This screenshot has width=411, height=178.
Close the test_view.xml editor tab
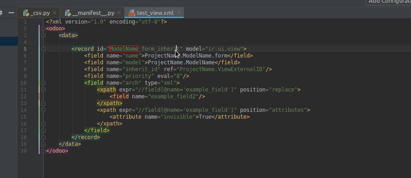click(x=179, y=13)
